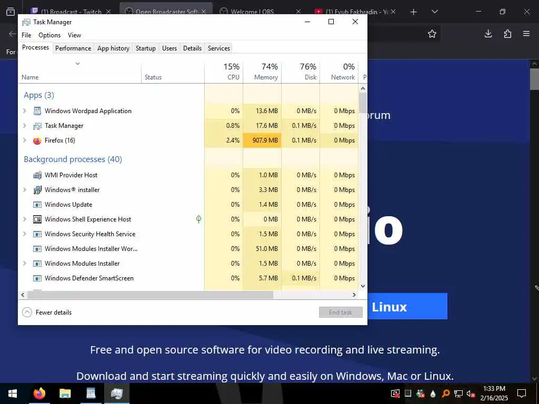This screenshot has height=404, width=539.
Task: Click the network tray icon
Action: pos(458,393)
